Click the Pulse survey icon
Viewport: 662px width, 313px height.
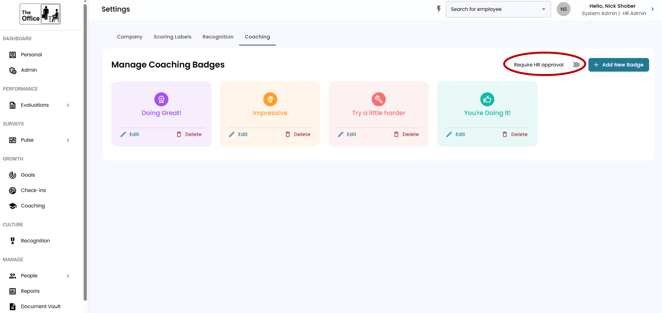point(13,140)
